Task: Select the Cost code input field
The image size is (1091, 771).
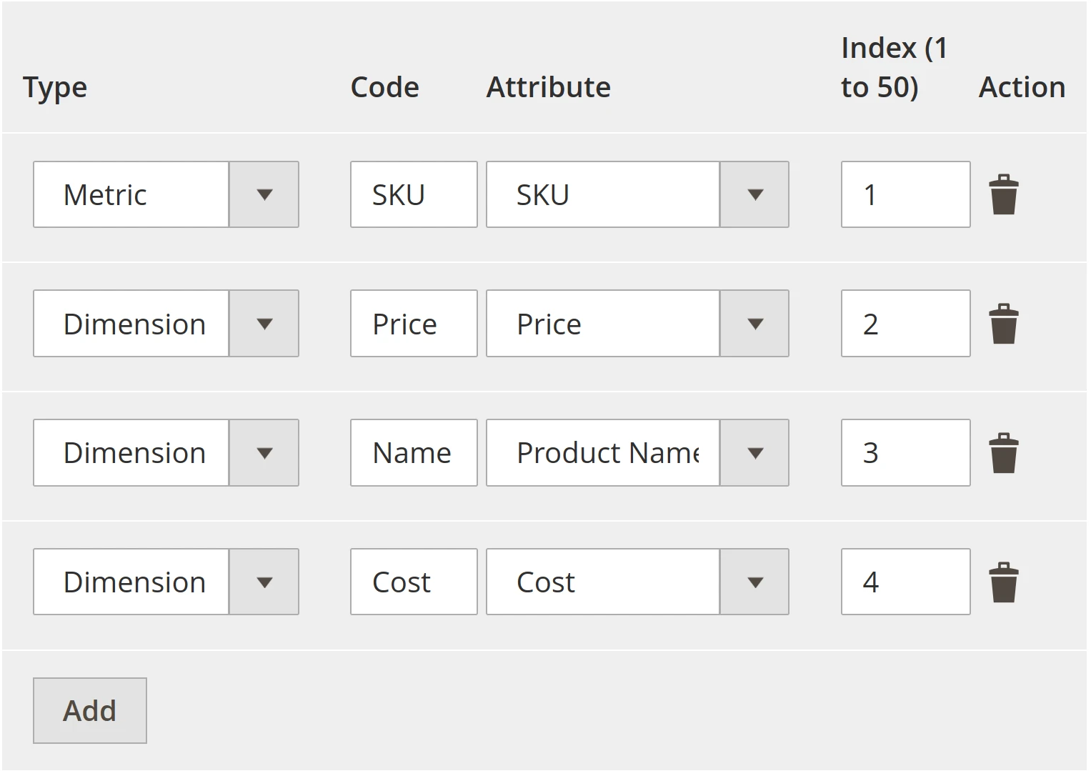Action: point(413,581)
